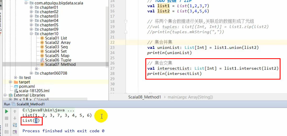Click the External Libraries icon
287x136 pixels.
click(x=11, y=95)
